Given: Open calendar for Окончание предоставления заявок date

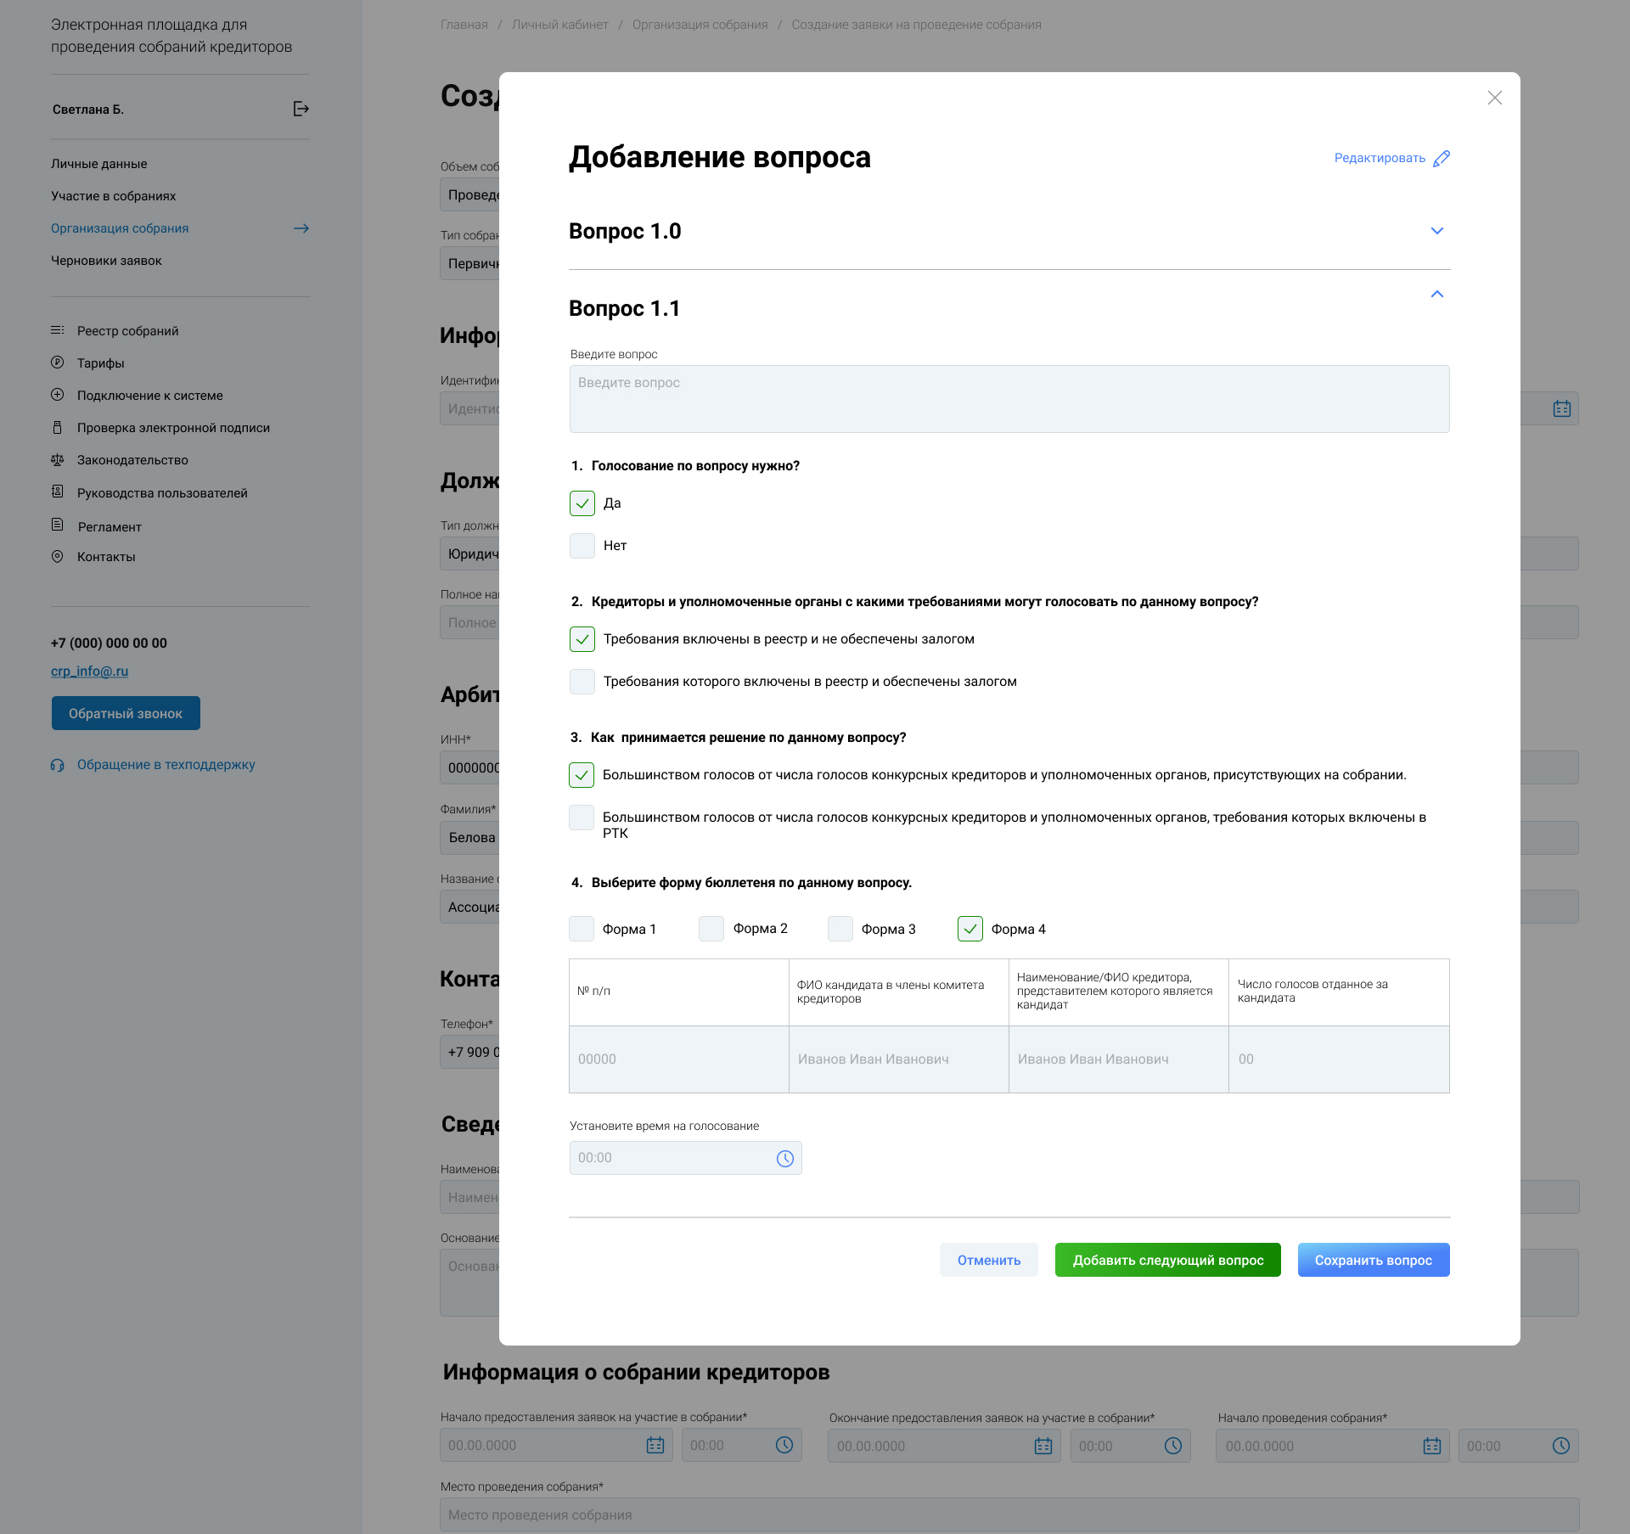Looking at the screenshot, I should coord(1043,1446).
